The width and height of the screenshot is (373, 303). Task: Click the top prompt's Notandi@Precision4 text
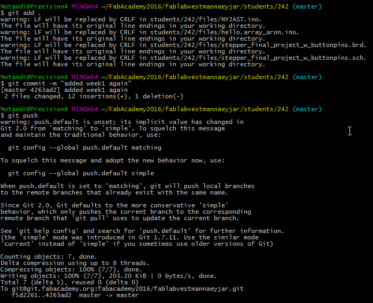(x=34, y=6)
